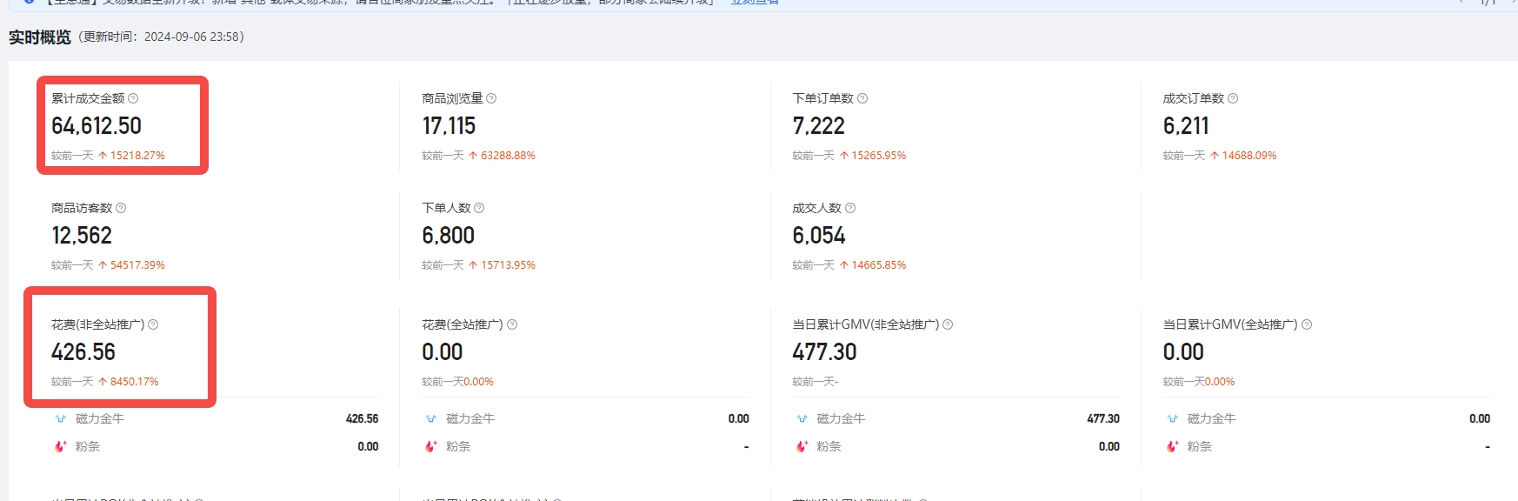Open the 立即查看 link in the banner
This screenshot has width=1518, height=501.
click(x=754, y=3)
